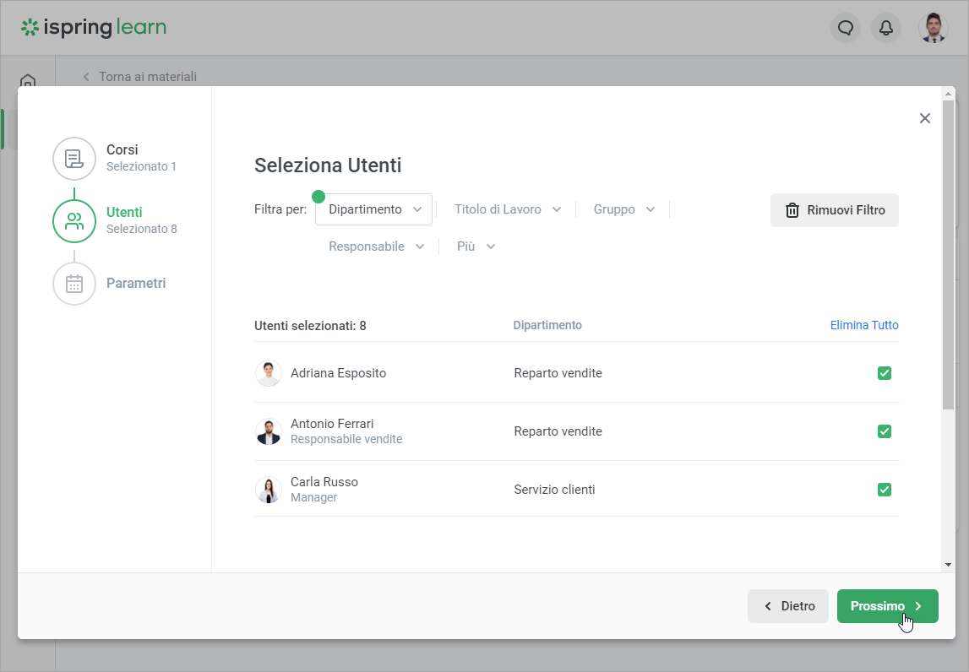Image resolution: width=969 pixels, height=672 pixels.
Task: Click the Rimuovi Filtro button
Action: (x=834, y=210)
